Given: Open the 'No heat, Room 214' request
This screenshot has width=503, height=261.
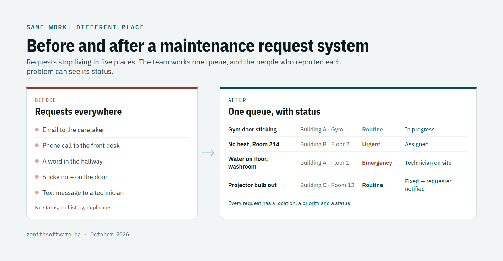Looking at the screenshot, I should [x=254, y=144].
